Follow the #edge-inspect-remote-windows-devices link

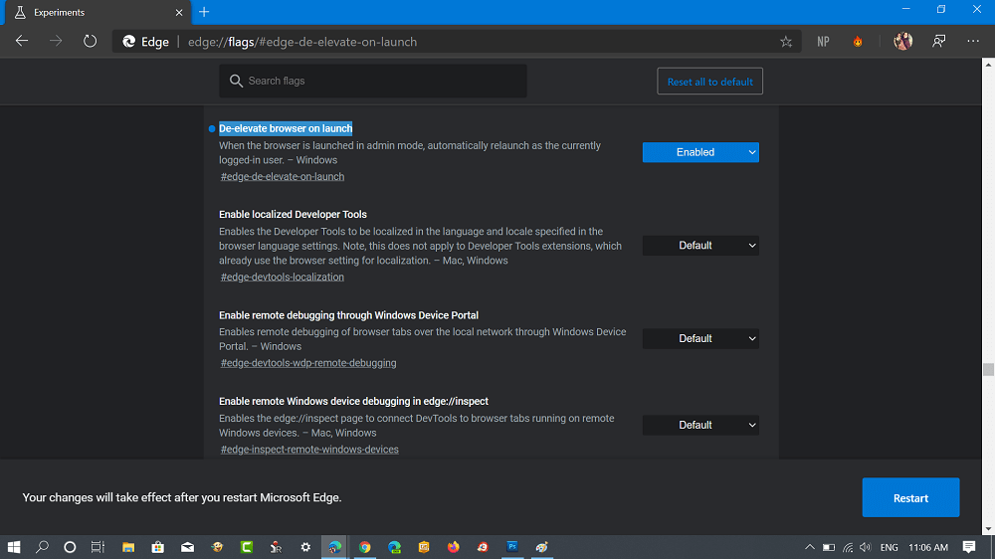point(309,450)
